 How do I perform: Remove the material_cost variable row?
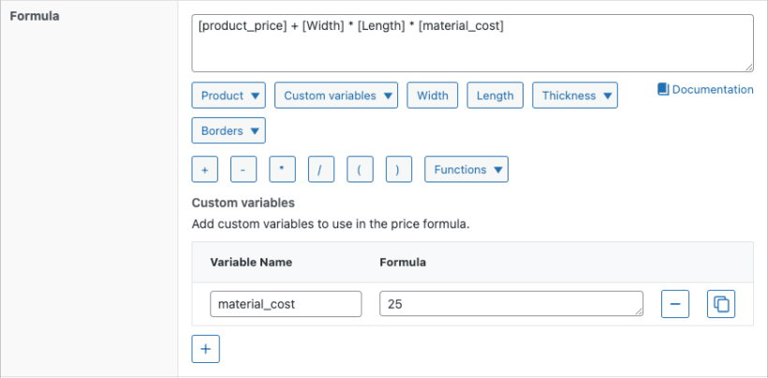pyautogui.click(x=676, y=304)
